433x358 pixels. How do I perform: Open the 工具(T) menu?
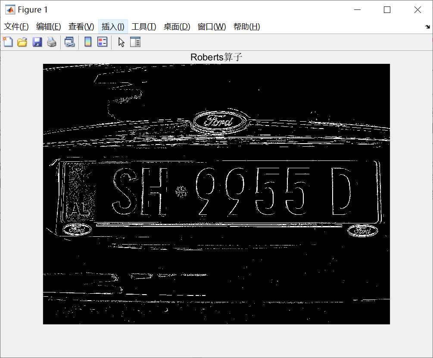[x=144, y=27]
